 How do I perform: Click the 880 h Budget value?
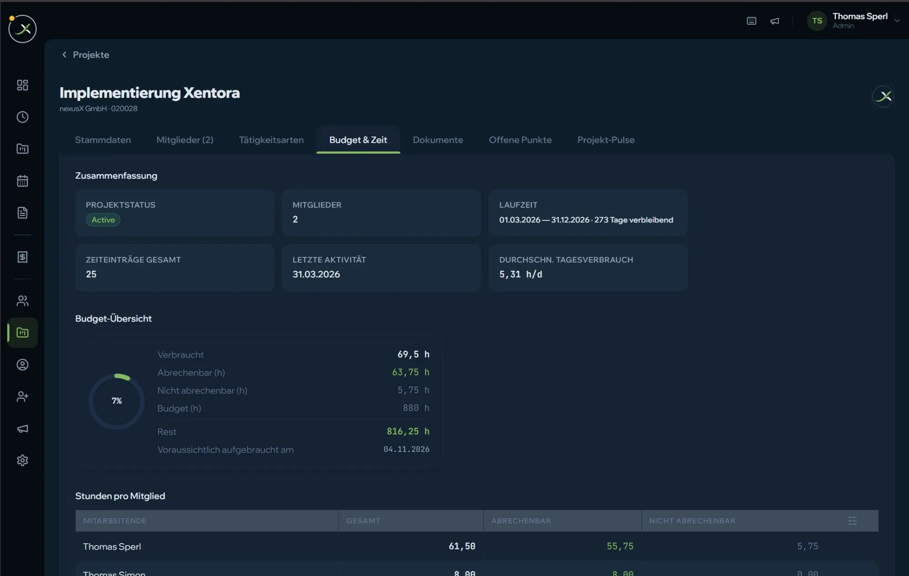point(416,408)
